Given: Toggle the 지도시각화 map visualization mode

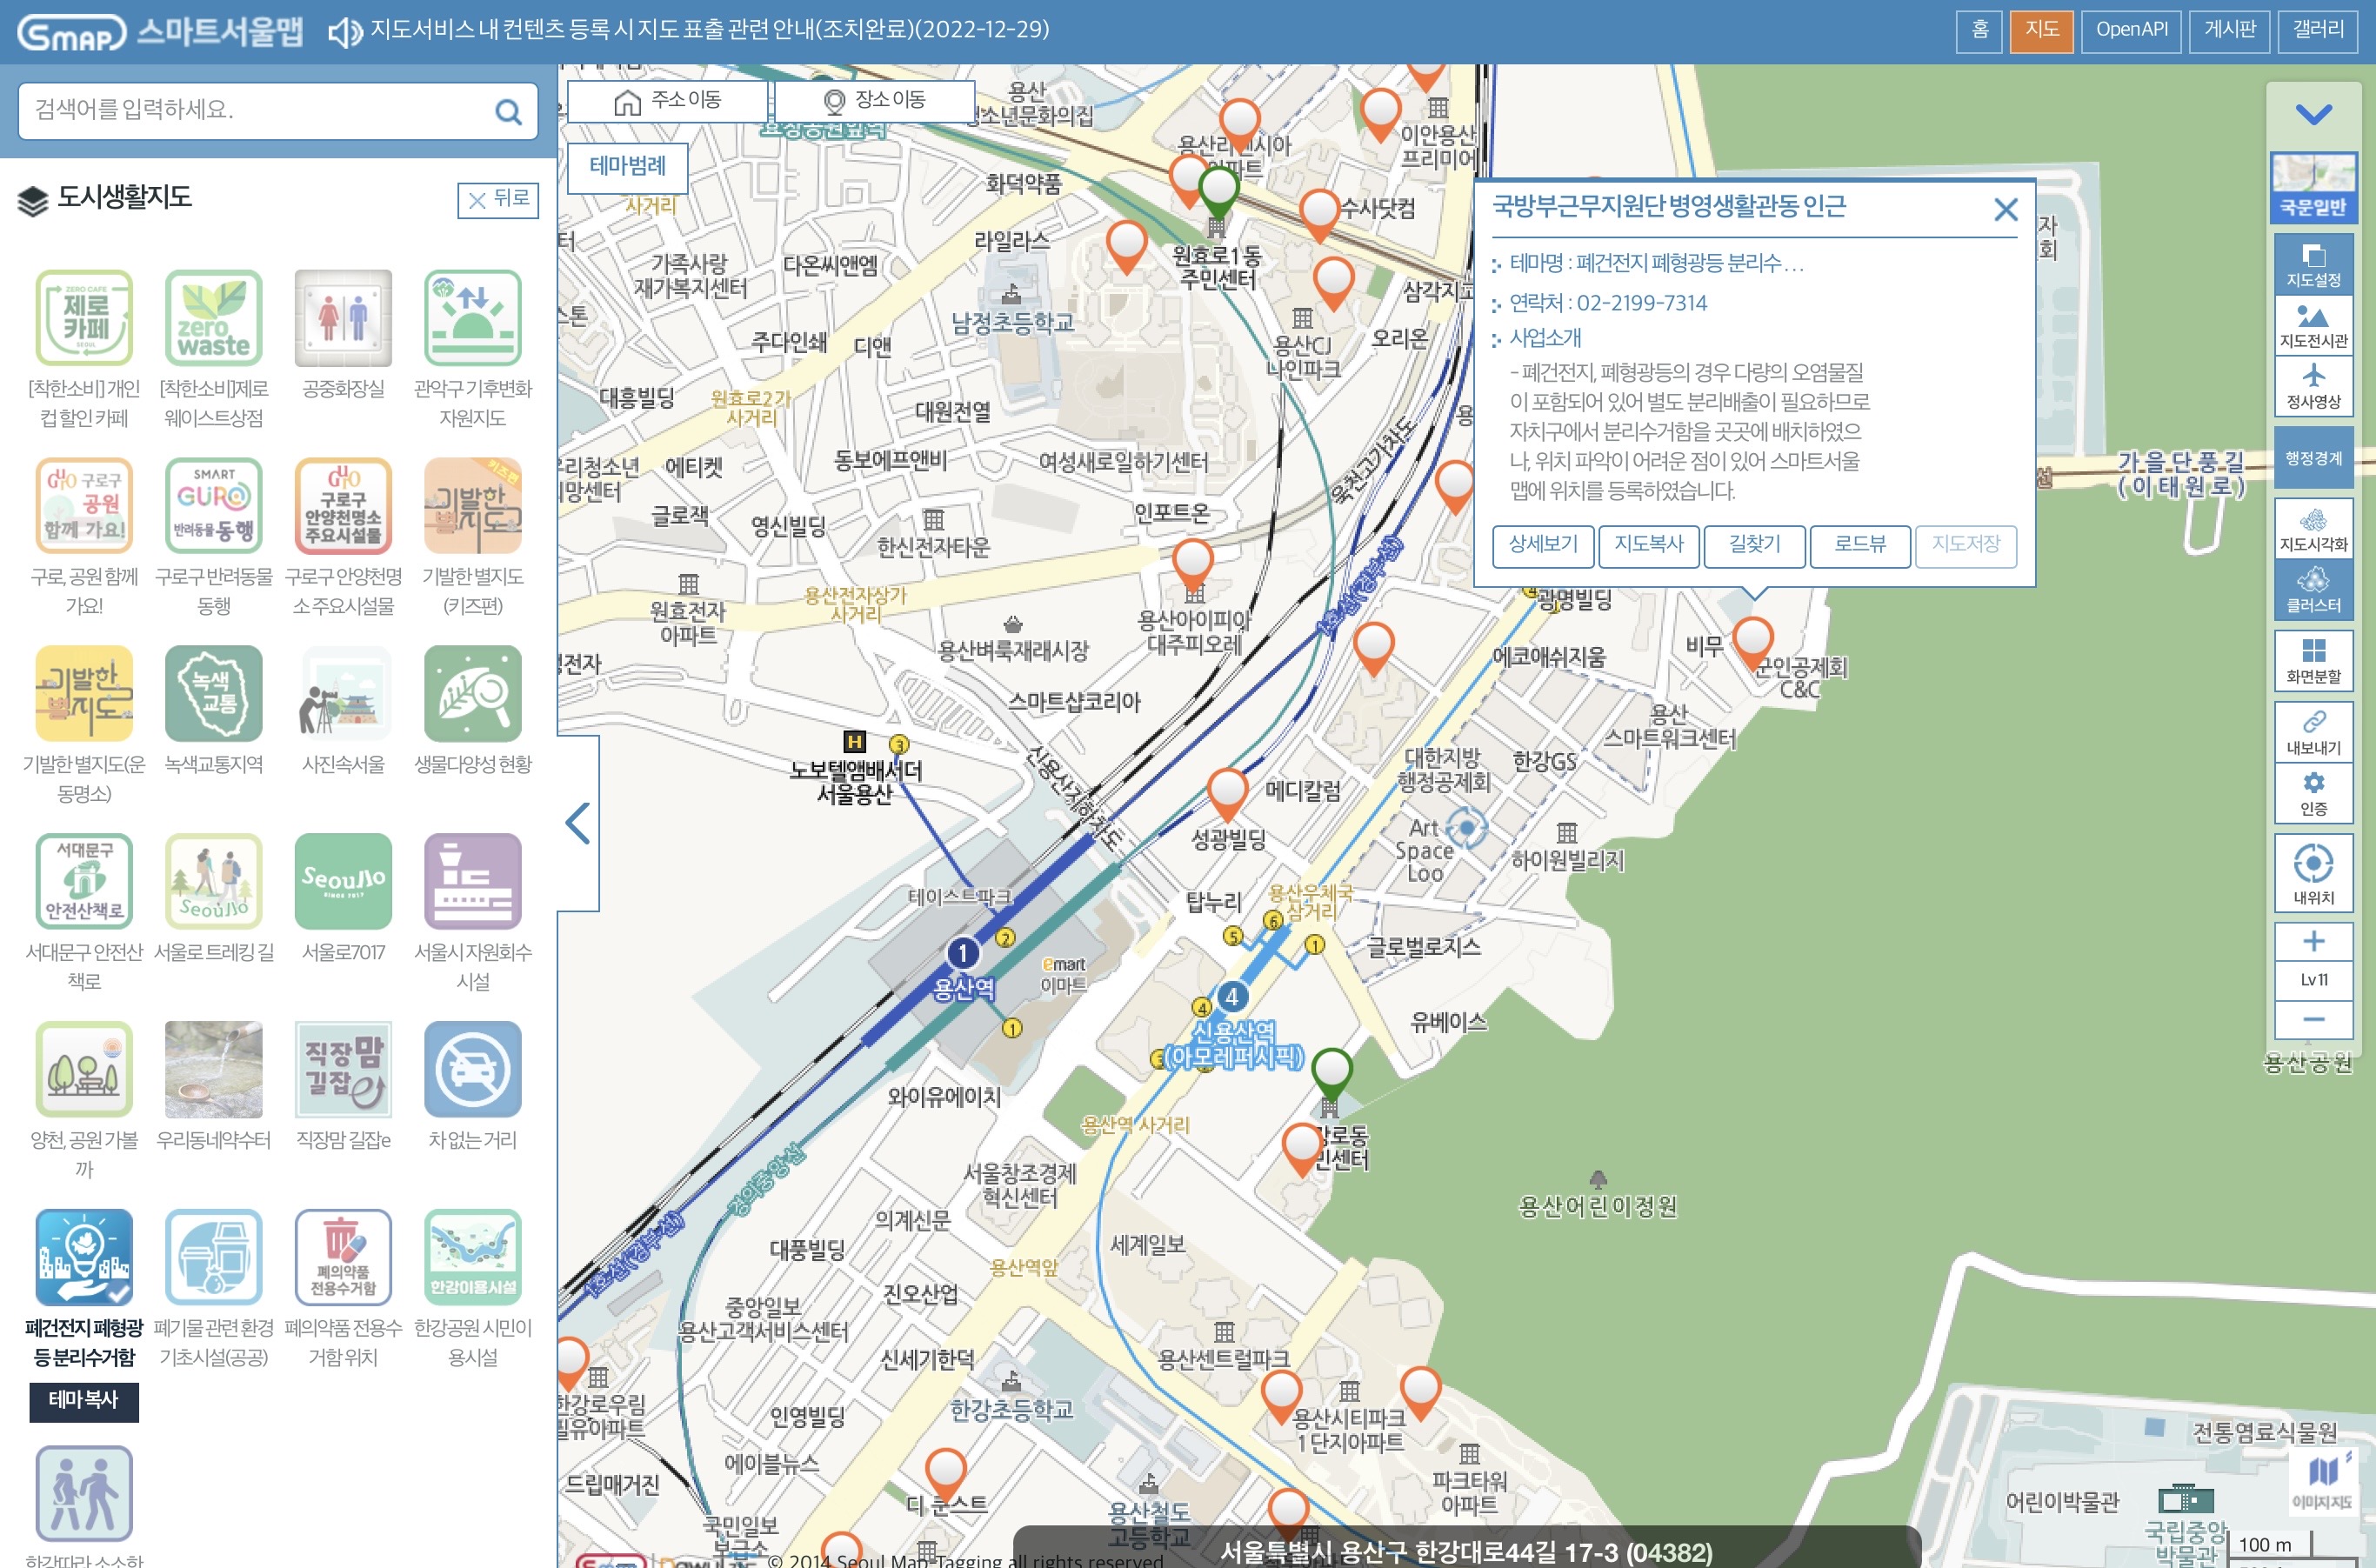Looking at the screenshot, I should coord(2313,530).
